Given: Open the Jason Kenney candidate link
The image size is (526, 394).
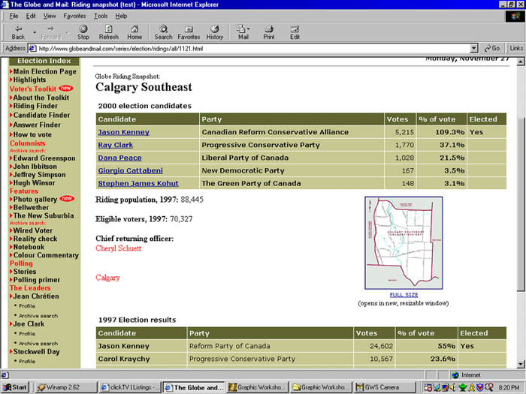Looking at the screenshot, I should click(x=124, y=132).
